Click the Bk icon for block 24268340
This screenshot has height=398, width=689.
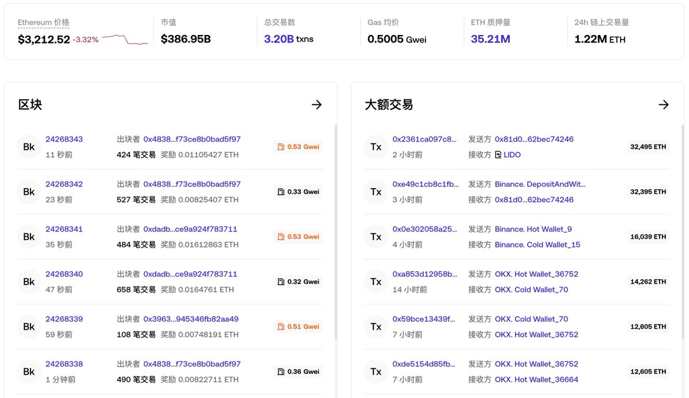tap(29, 282)
